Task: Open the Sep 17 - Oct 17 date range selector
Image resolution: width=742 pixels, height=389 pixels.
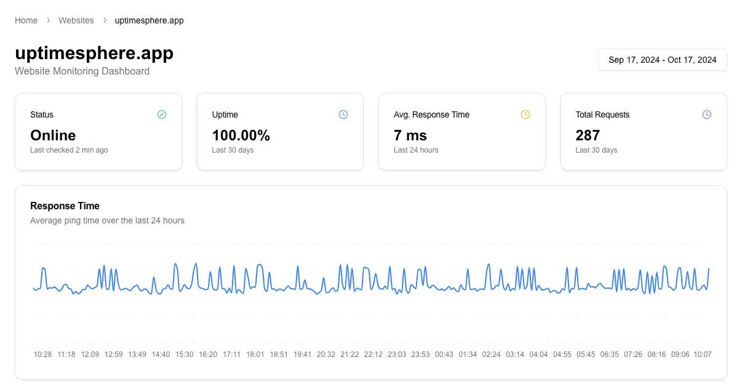Action: [x=662, y=60]
